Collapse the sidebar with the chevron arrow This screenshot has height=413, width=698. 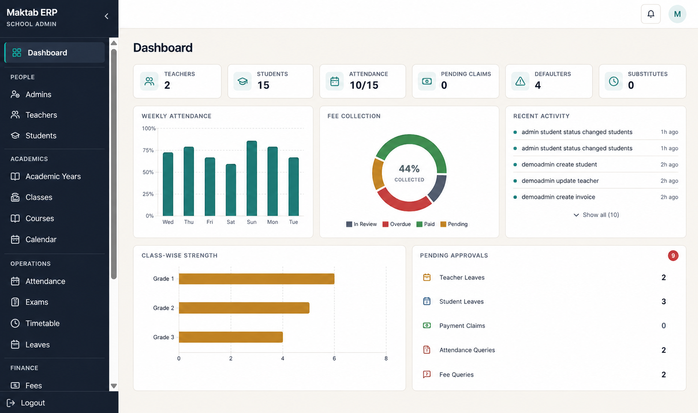tap(106, 16)
